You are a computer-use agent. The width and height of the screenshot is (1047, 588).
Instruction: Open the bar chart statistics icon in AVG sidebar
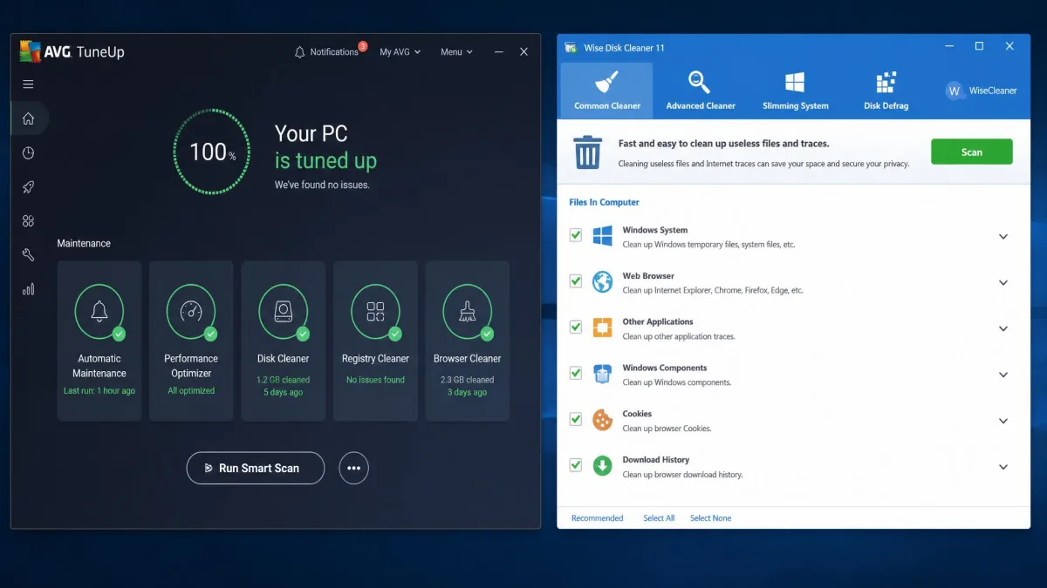point(28,289)
